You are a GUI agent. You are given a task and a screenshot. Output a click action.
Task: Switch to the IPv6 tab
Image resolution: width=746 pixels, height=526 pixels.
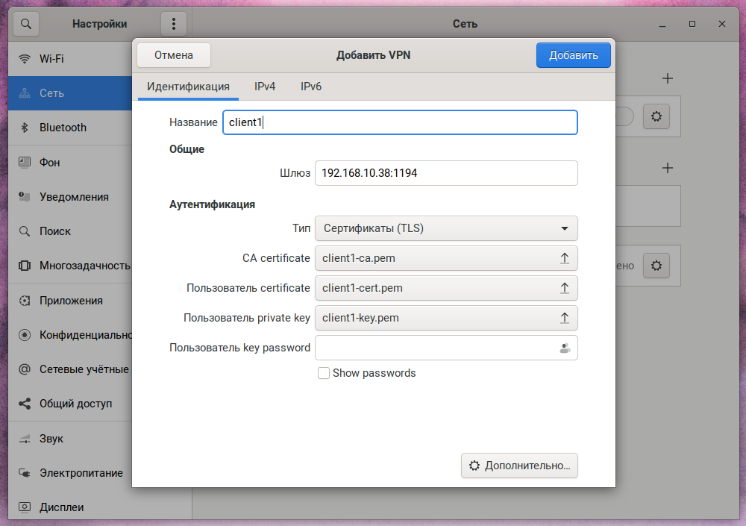coord(311,87)
